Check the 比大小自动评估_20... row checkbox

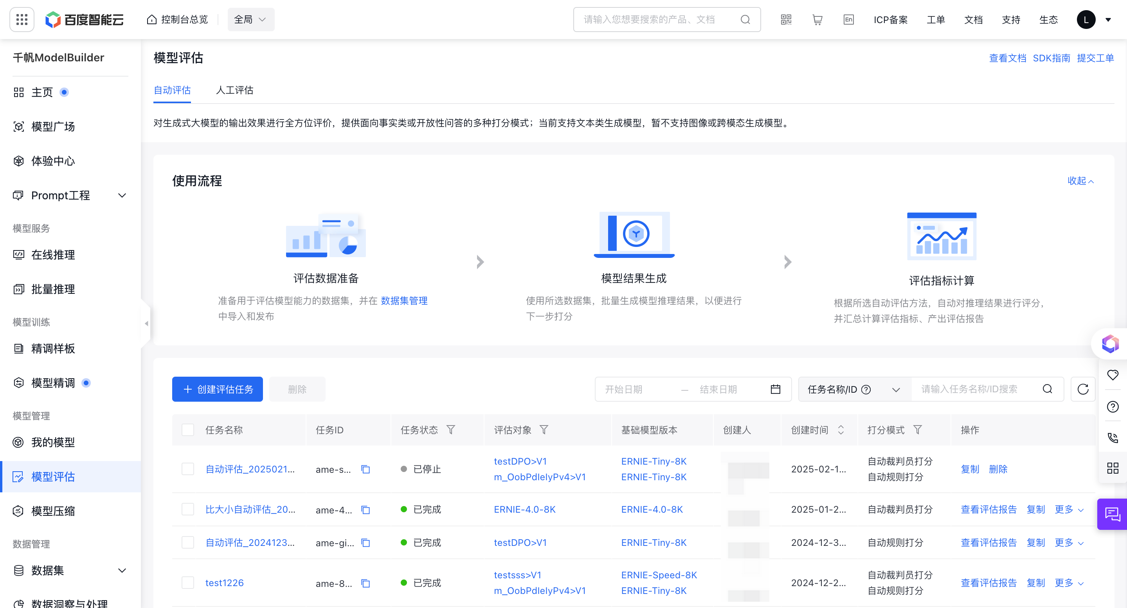pos(188,510)
